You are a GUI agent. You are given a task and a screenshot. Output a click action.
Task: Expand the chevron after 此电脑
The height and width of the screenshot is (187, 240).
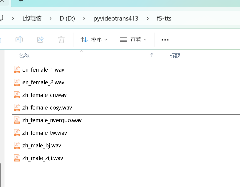50,18
